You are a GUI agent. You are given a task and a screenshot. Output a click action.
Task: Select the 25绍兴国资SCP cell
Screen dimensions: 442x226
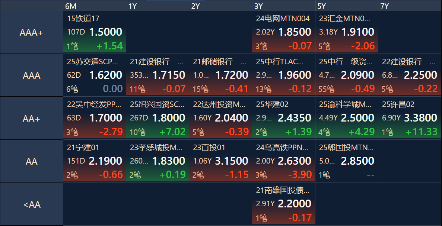[158, 118]
